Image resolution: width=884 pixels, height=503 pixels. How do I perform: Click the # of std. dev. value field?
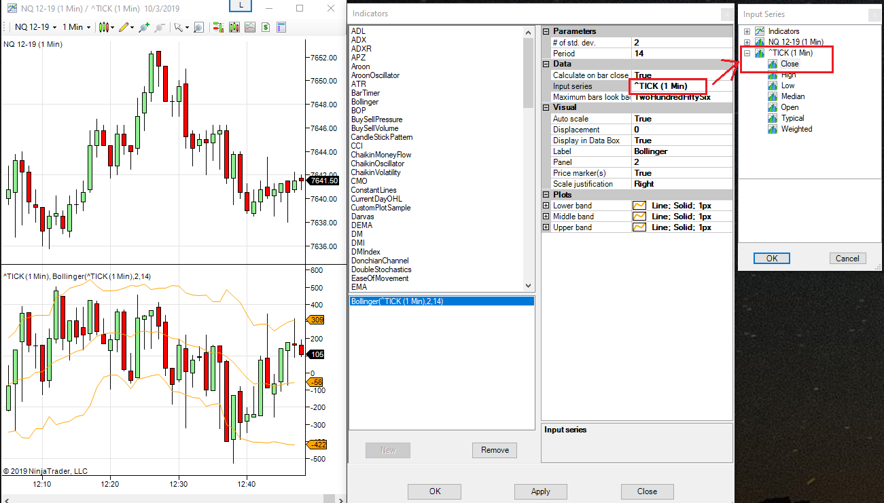point(682,43)
